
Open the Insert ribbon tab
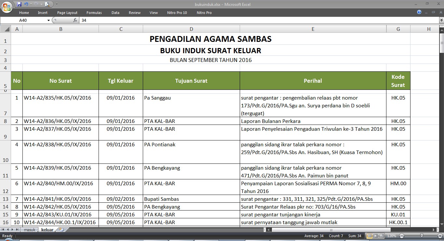point(43,13)
